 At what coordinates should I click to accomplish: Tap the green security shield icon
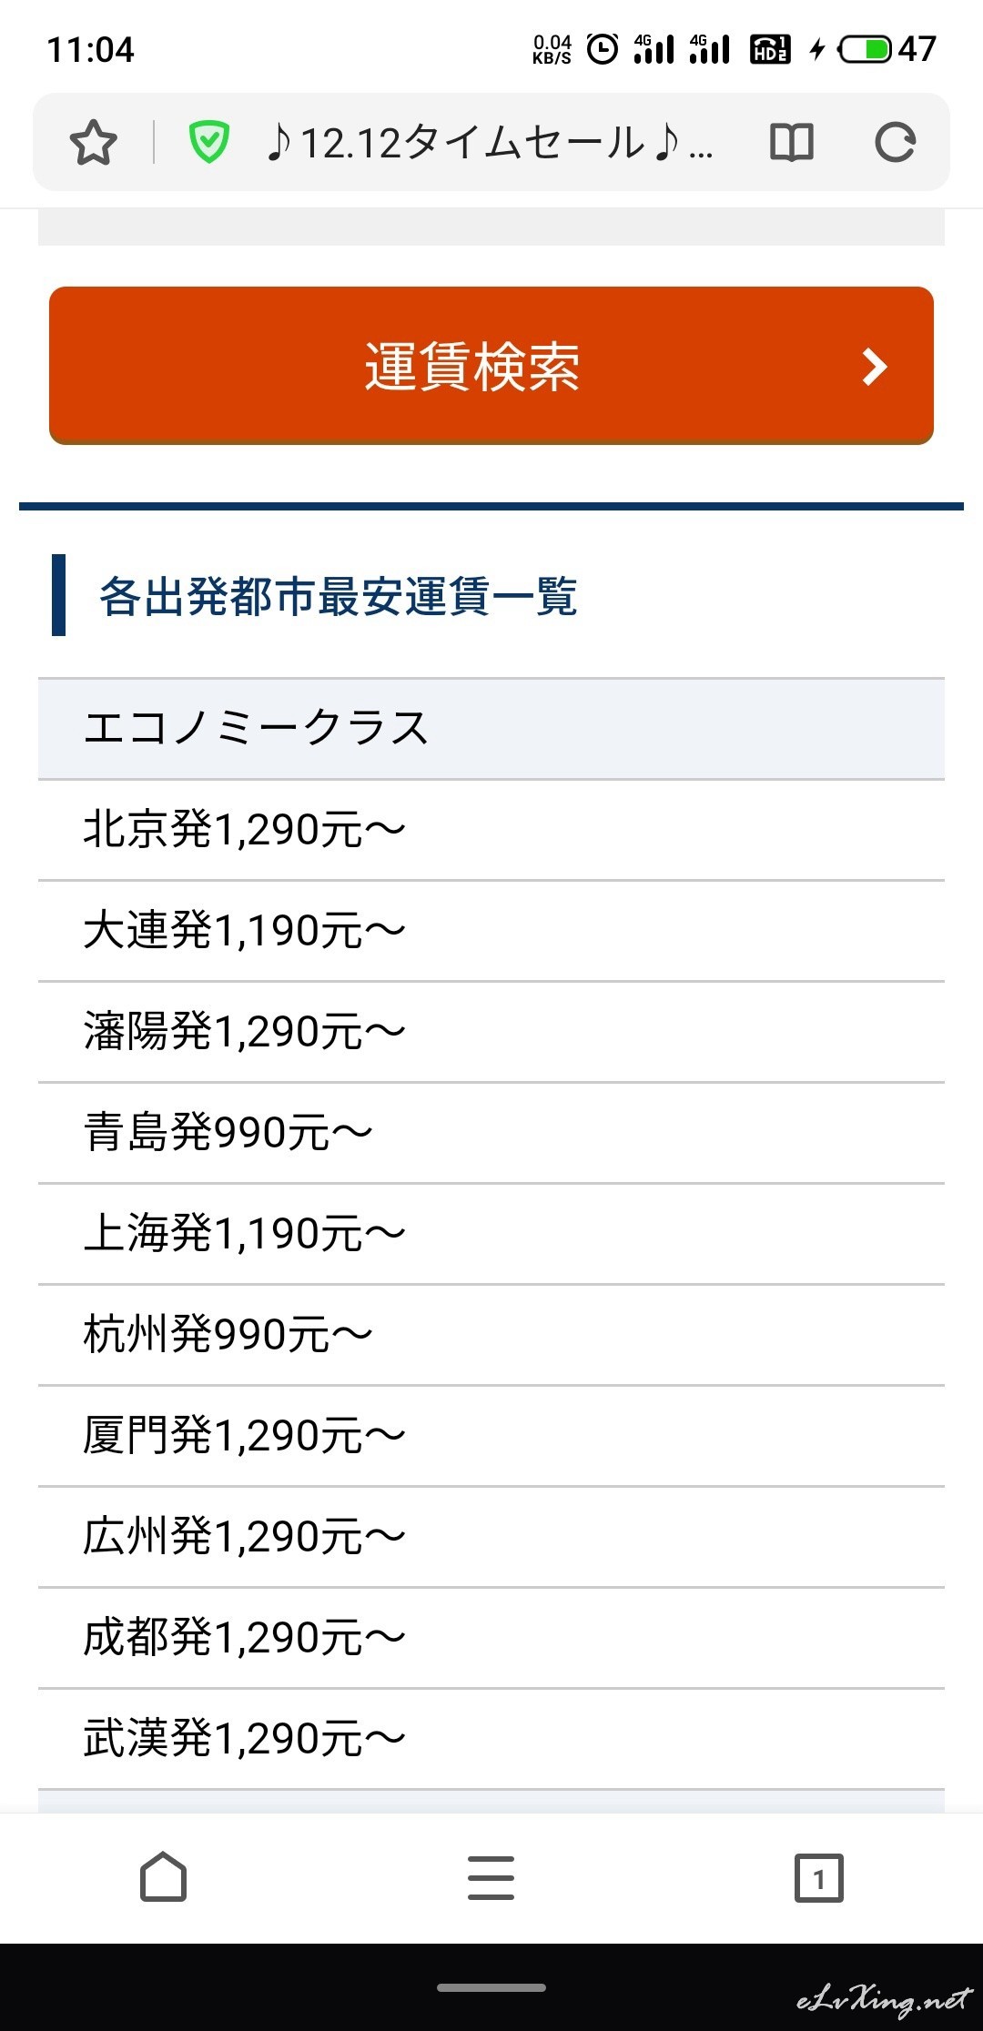[x=208, y=143]
